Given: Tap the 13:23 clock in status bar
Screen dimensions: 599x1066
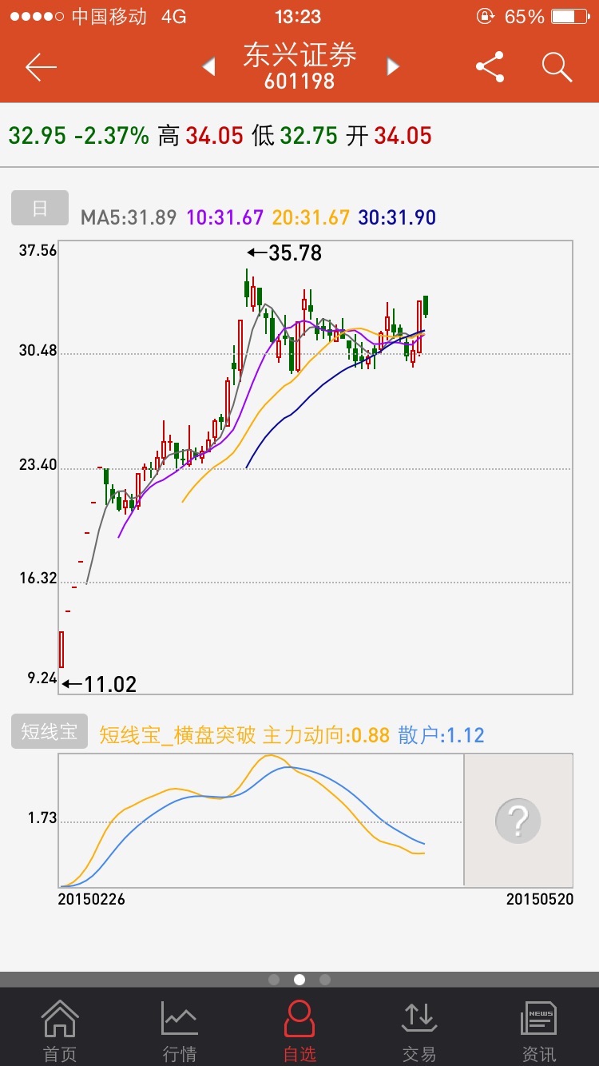Looking at the screenshot, I should point(298,16).
